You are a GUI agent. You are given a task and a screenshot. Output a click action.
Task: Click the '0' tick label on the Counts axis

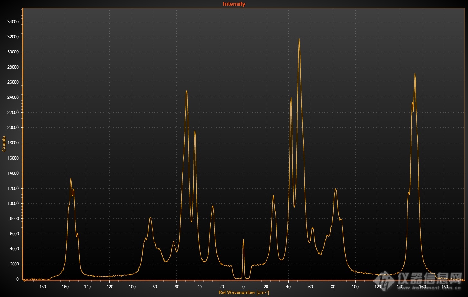18,279
